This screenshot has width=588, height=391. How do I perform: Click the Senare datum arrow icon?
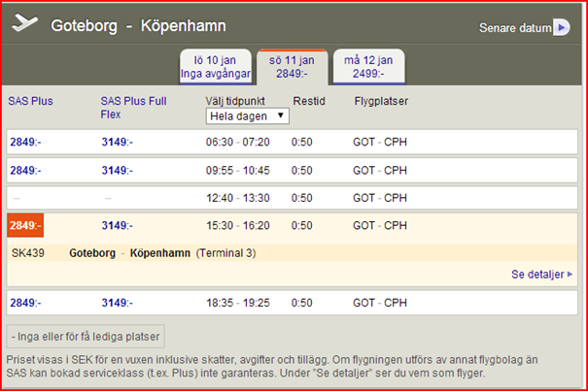point(561,28)
